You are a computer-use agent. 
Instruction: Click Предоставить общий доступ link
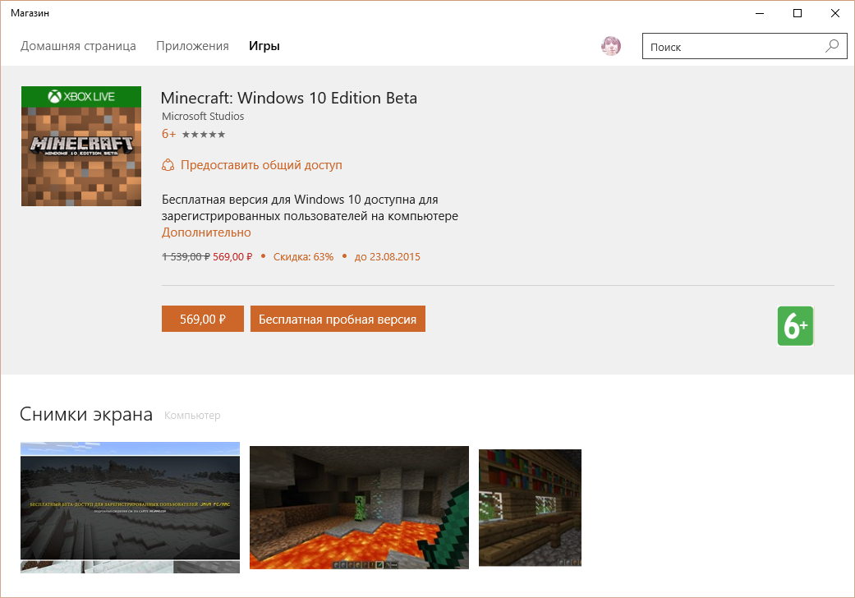(261, 164)
